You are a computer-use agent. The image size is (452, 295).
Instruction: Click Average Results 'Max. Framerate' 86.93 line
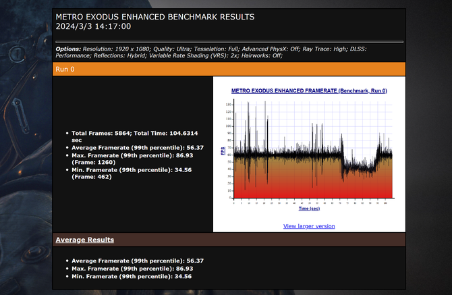(132, 269)
